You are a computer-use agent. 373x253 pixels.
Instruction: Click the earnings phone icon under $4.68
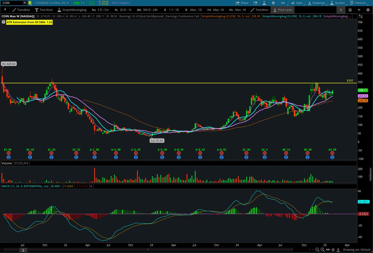(332, 153)
